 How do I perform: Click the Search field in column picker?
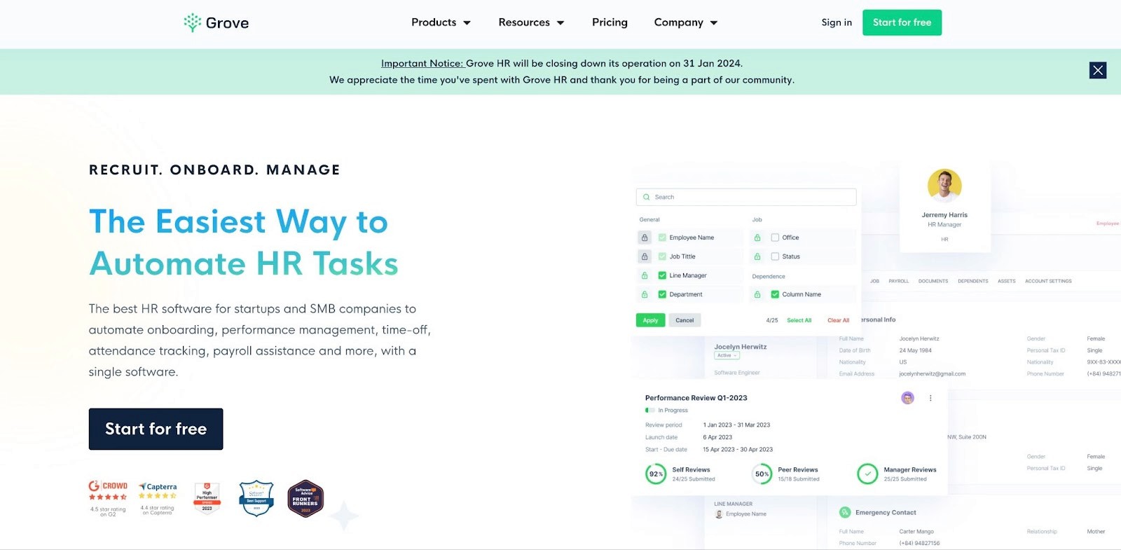746,197
